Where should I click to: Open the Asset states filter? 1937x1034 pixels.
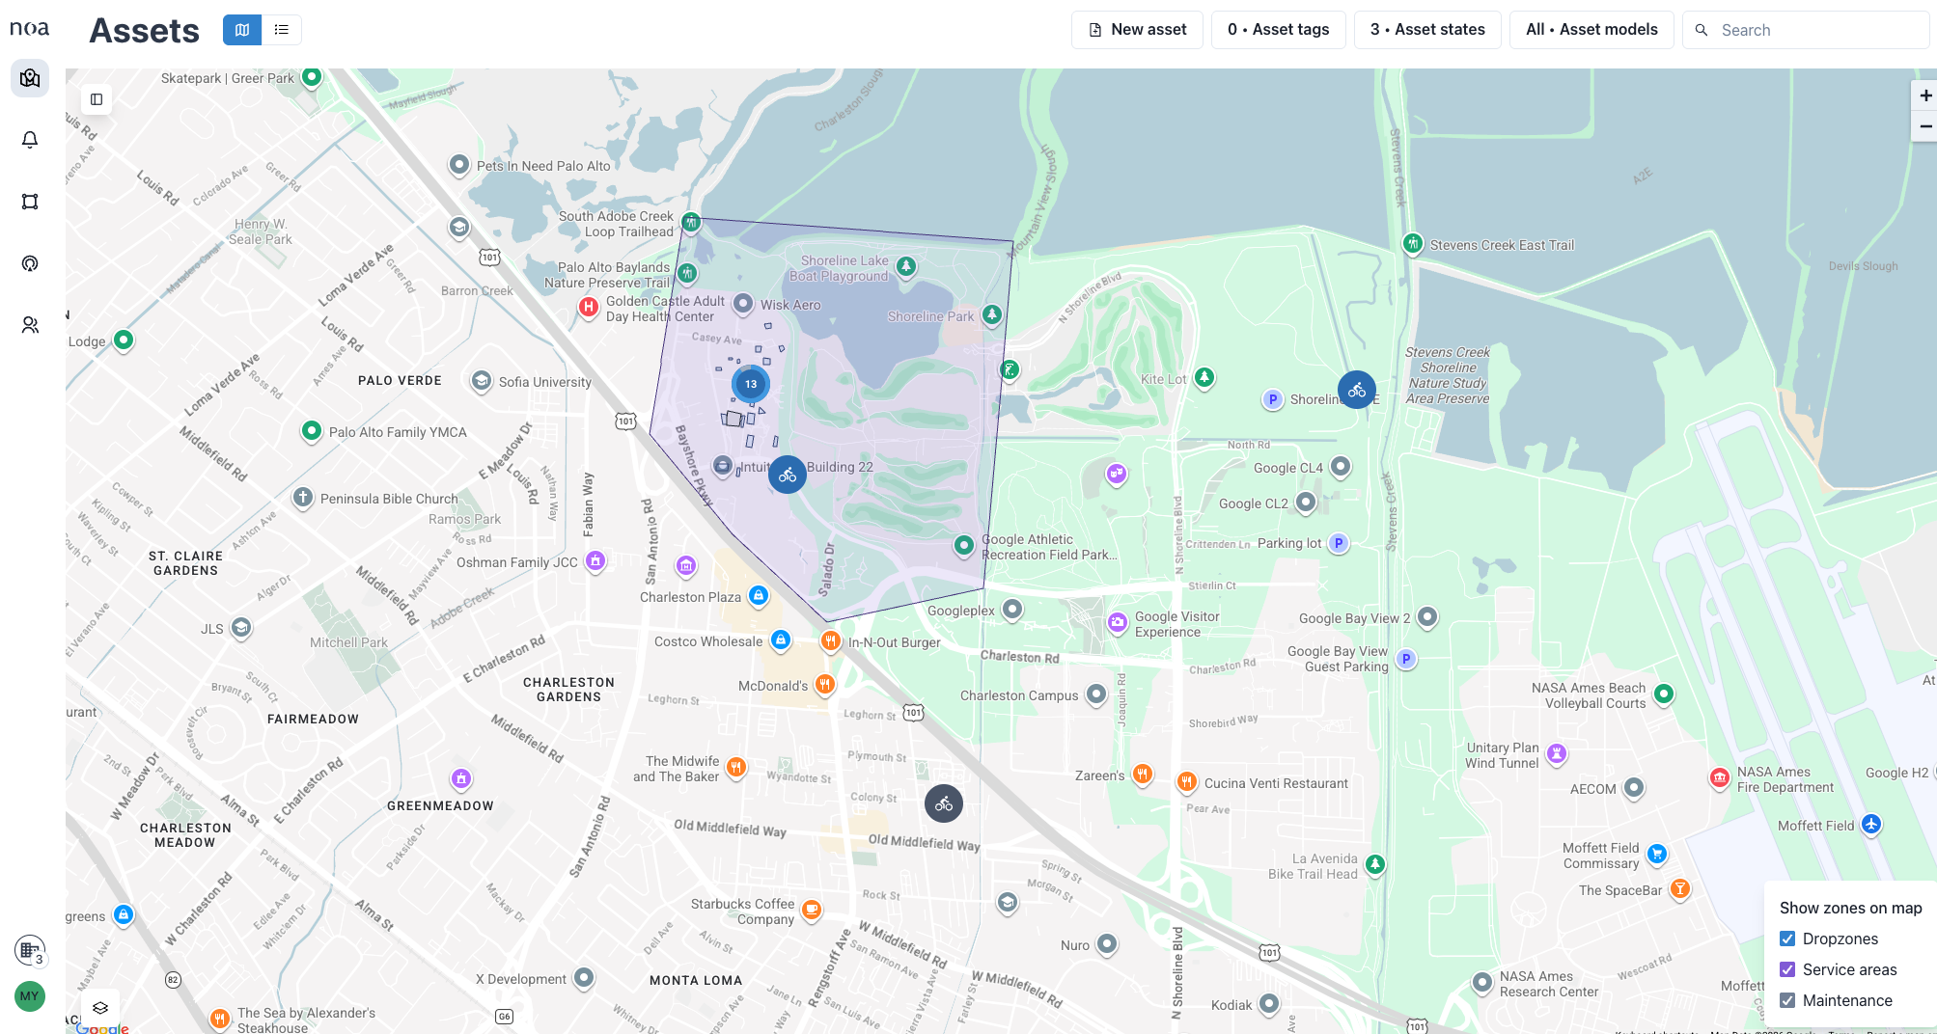(1427, 30)
